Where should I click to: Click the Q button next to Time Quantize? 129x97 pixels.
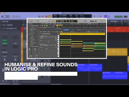[x=56, y=37]
